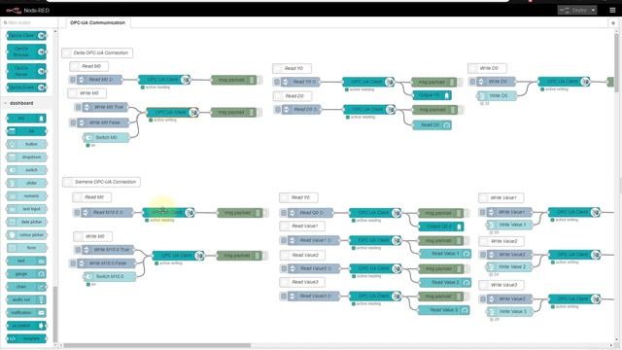Select the Read Value3 comment node
This screenshot has height=350, width=622.
pos(302,282)
